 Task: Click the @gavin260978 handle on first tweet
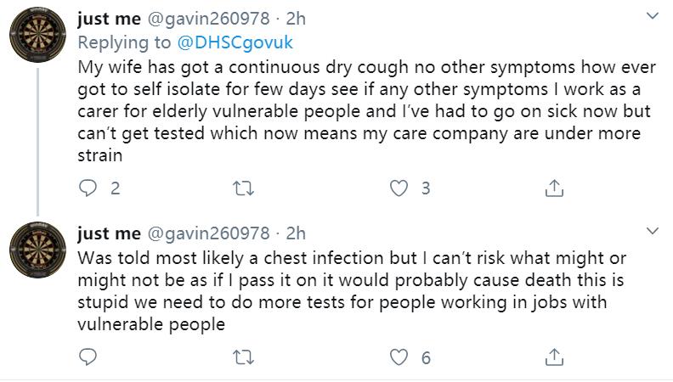(x=209, y=19)
